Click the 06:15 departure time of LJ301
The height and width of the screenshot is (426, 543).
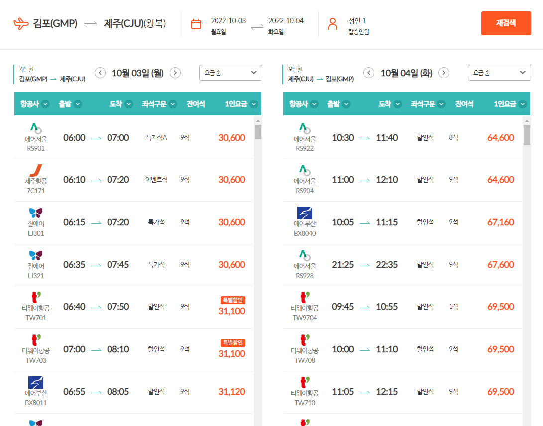coord(74,222)
